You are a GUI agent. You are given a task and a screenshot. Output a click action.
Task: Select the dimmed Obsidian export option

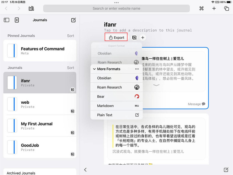pos(116,53)
